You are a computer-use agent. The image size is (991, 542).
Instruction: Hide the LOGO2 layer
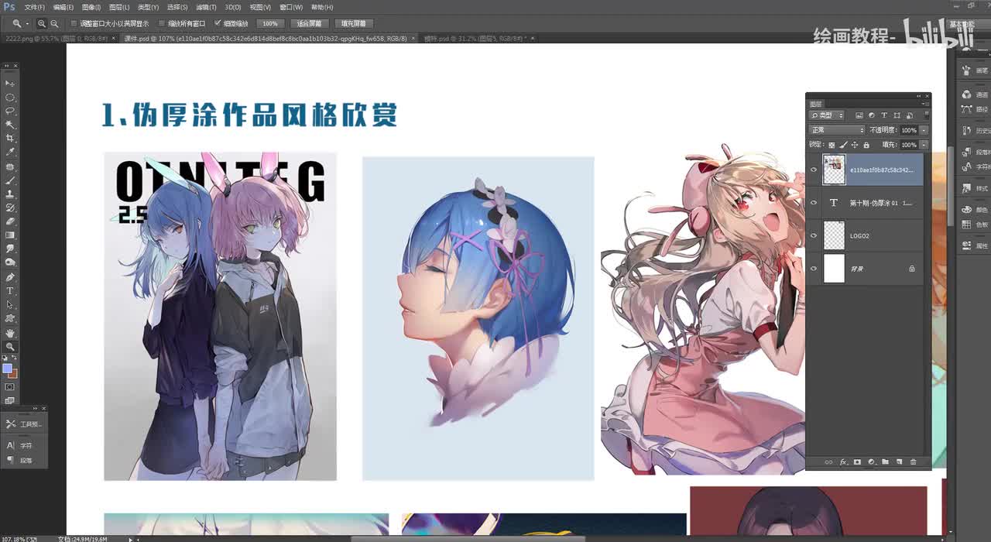click(814, 235)
